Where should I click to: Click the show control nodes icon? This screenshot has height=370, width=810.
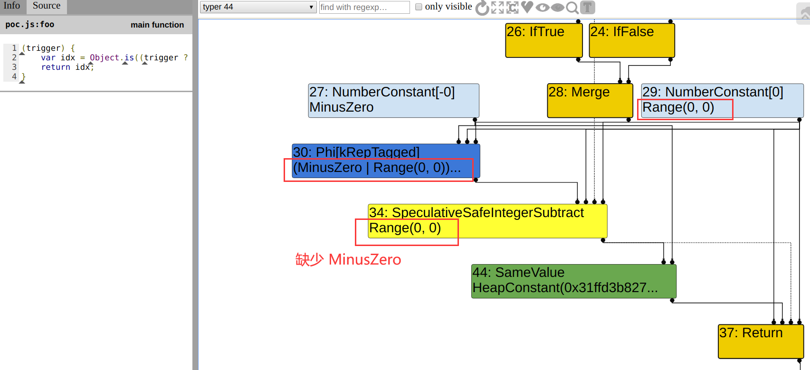[513, 8]
